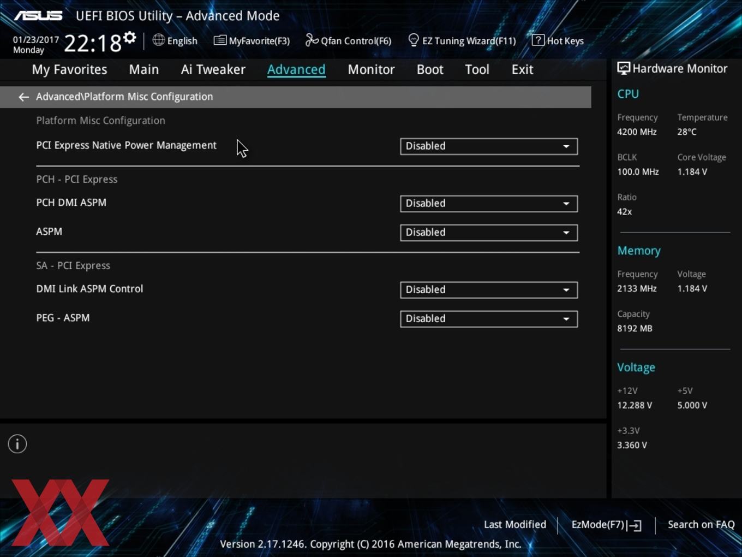
Task: Switch to the Main tab
Action: pos(144,69)
